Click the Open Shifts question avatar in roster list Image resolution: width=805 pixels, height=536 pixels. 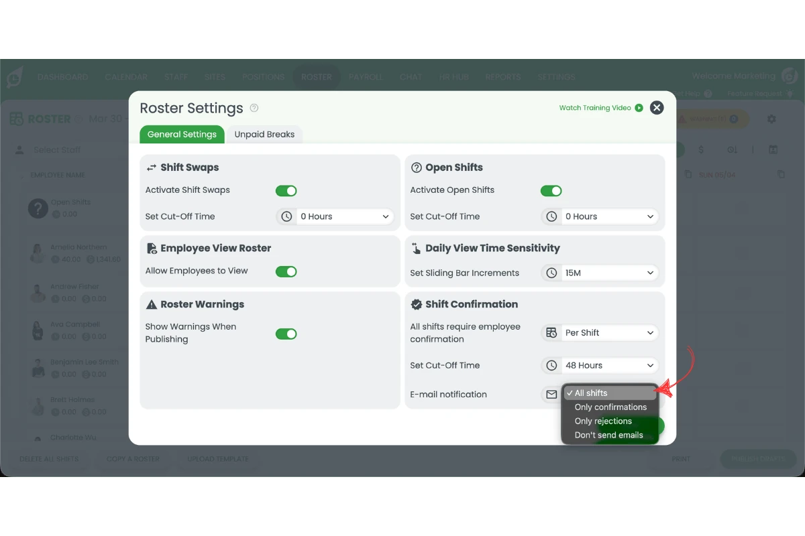38,208
